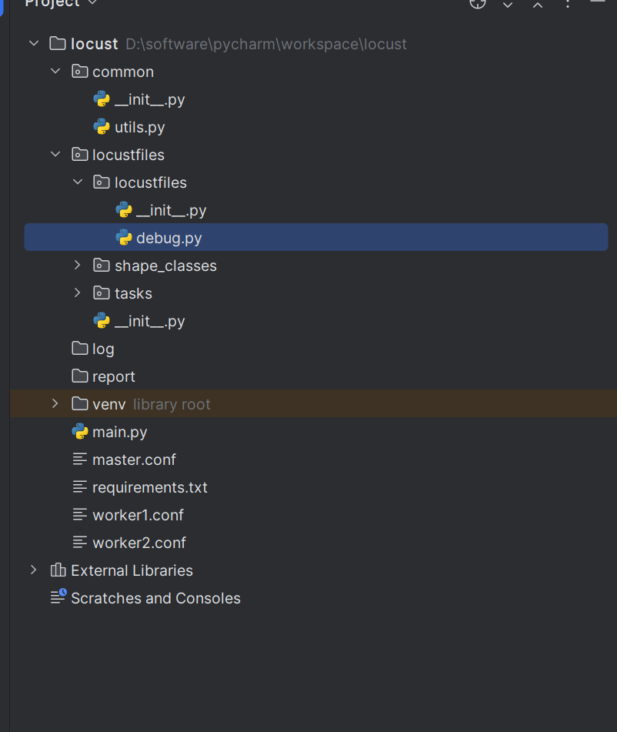Select worker1.conf in the project tree

pos(138,515)
